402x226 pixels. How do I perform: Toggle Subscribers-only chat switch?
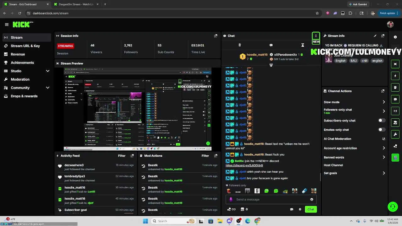pyautogui.click(x=382, y=121)
